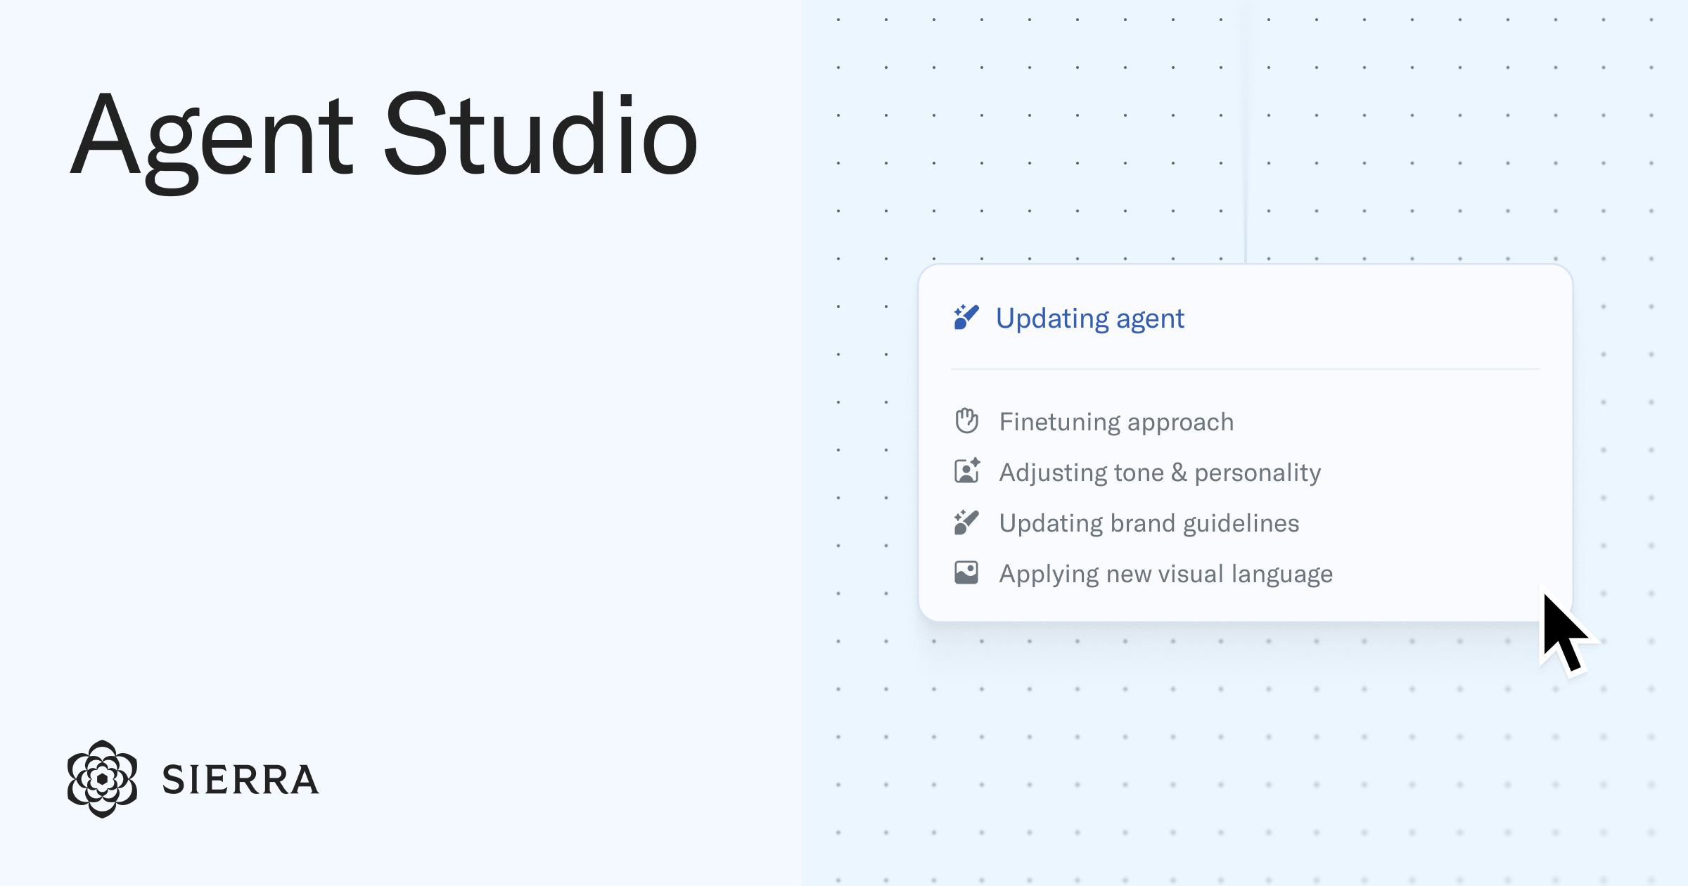This screenshot has height=886, width=1688.
Task: Select 'Adjusting tone & personality' text
Action: click(1160, 473)
